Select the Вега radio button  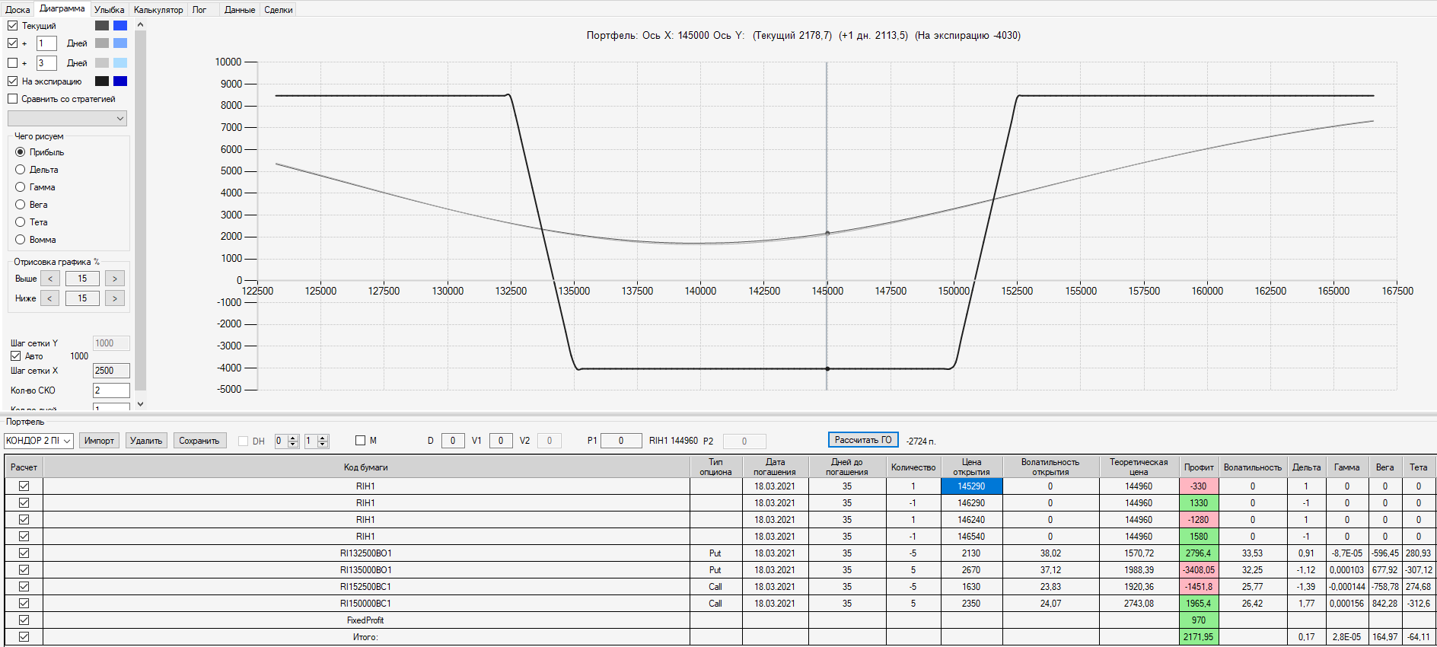(21, 205)
